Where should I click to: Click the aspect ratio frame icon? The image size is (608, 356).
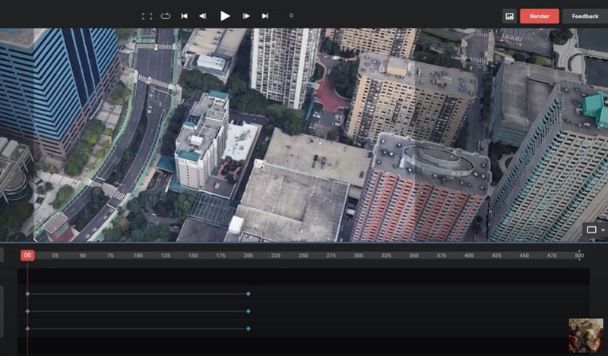(591, 230)
